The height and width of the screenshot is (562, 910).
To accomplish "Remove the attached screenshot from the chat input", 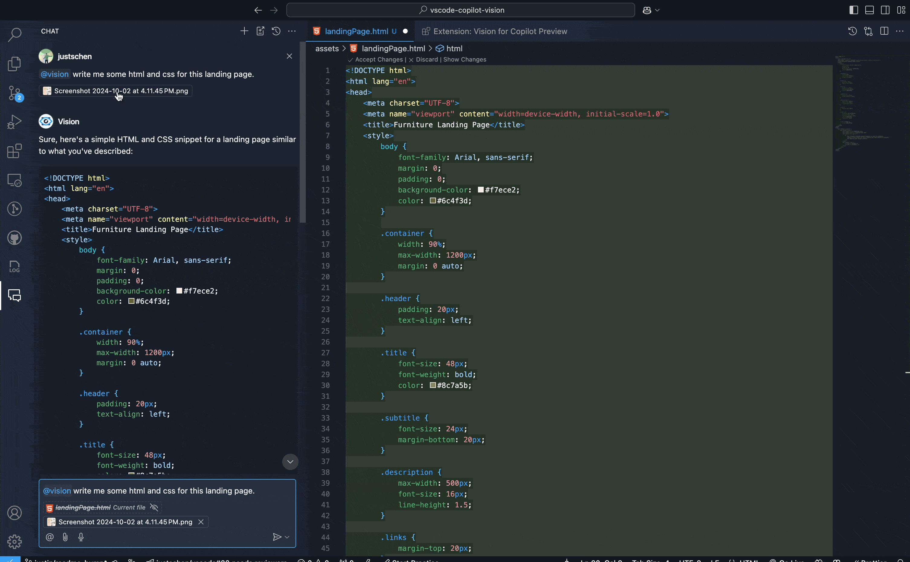I will coord(201,522).
